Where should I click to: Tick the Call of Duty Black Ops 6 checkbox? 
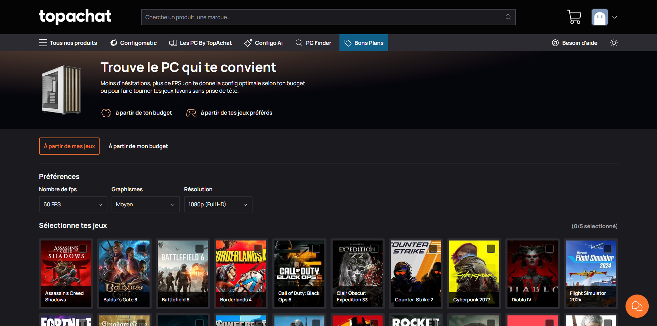[316, 249]
